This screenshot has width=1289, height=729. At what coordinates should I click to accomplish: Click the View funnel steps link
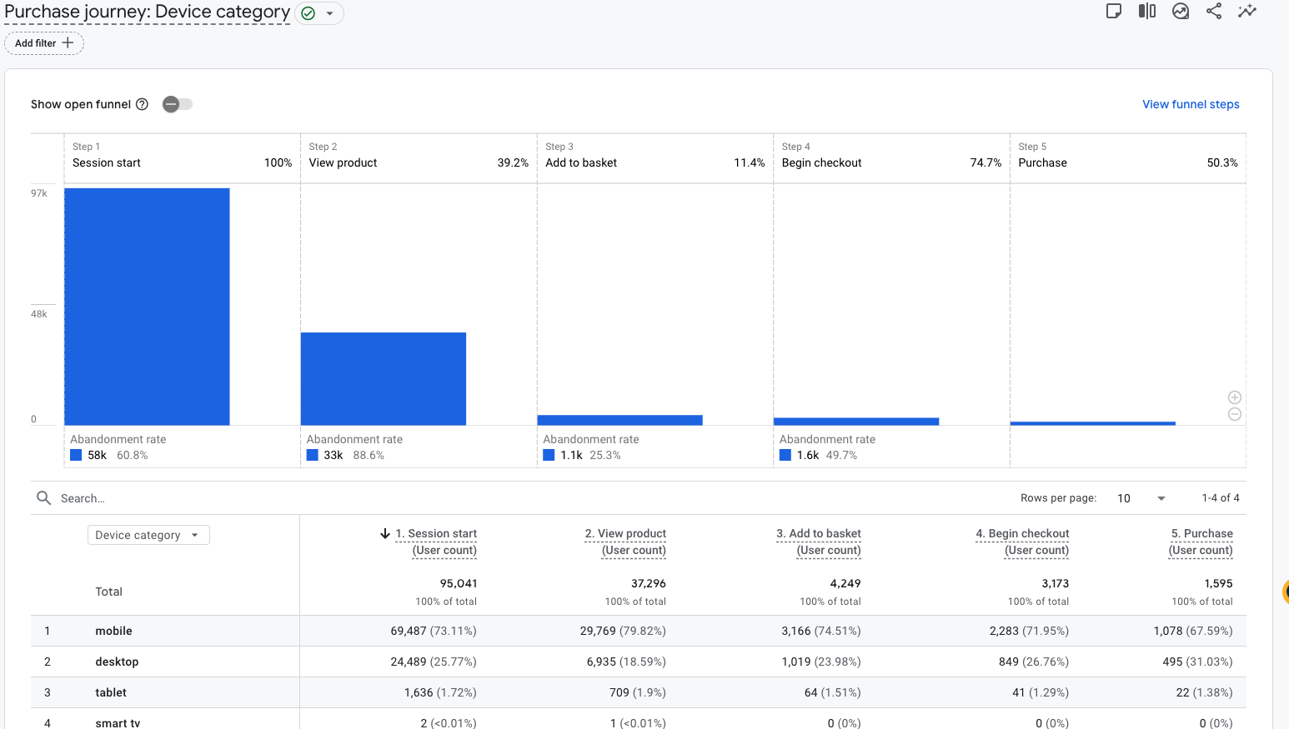coord(1191,104)
